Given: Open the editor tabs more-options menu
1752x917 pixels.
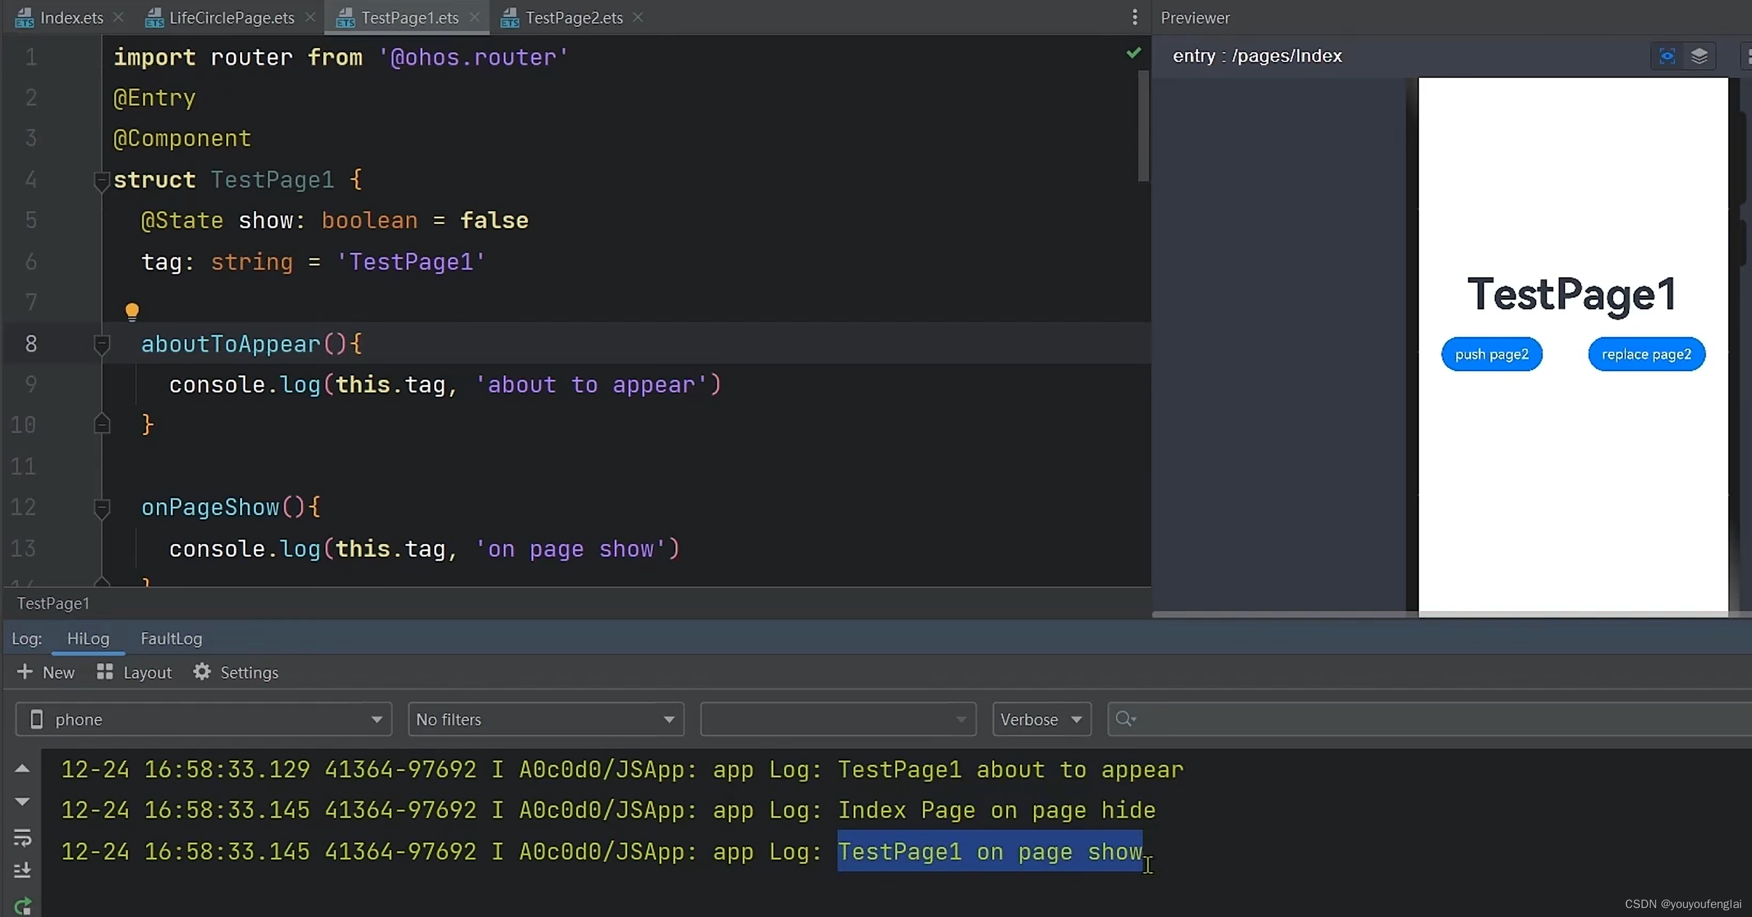Looking at the screenshot, I should (1134, 18).
